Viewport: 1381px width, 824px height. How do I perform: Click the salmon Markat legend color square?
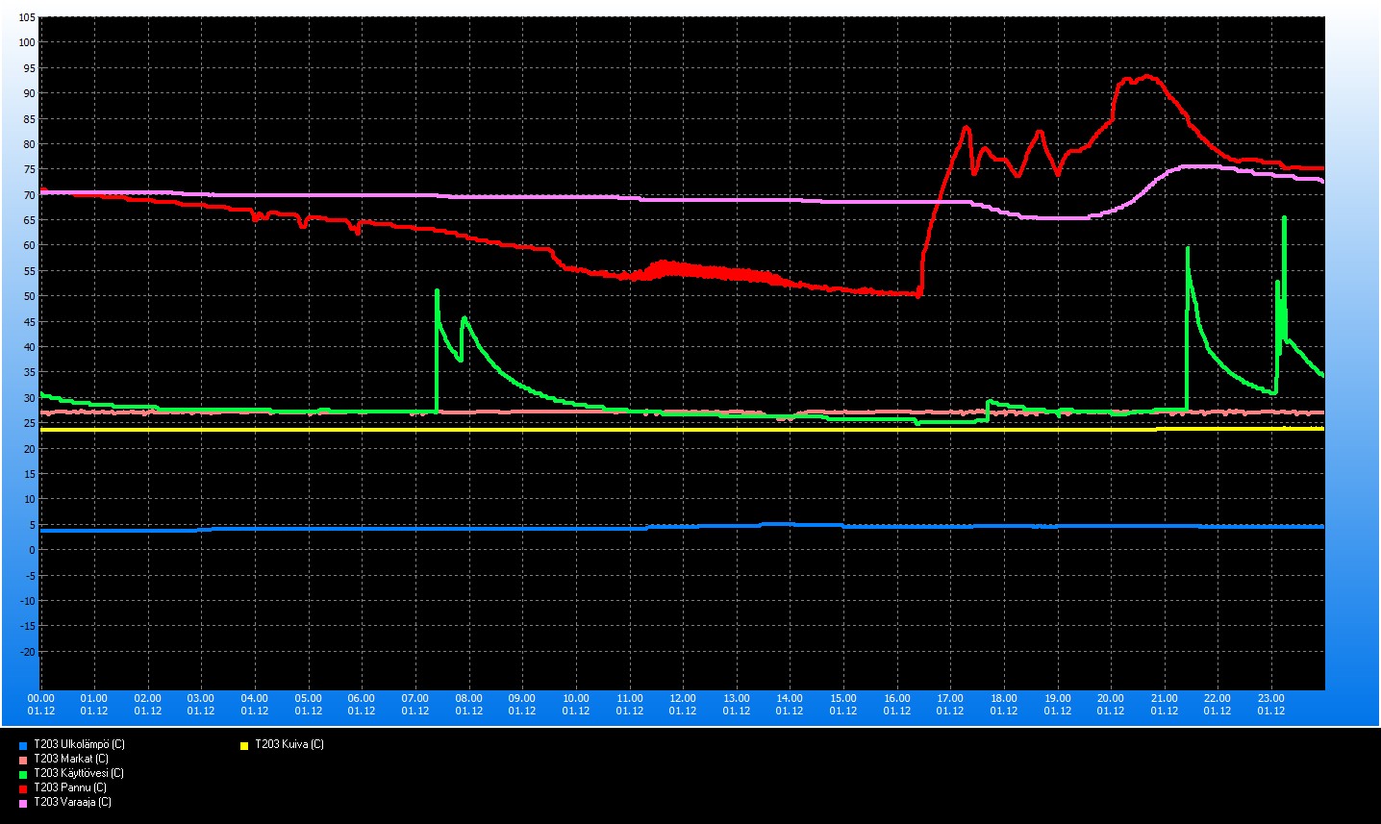coord(22,760)
